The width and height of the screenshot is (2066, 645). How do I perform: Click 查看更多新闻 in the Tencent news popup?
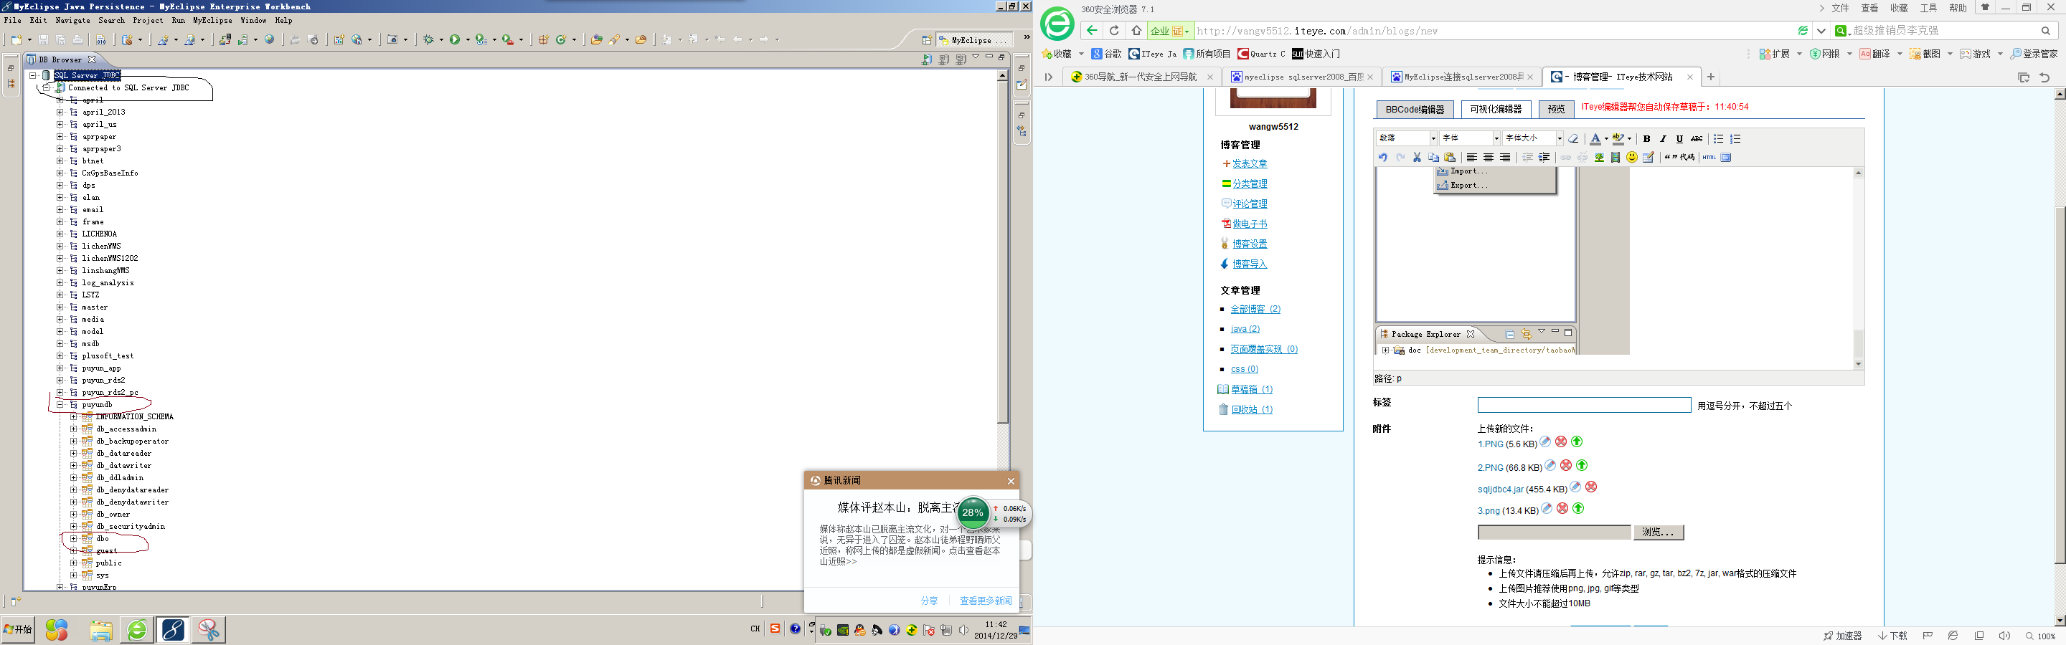pyautogui.click(x=986, y=601)
